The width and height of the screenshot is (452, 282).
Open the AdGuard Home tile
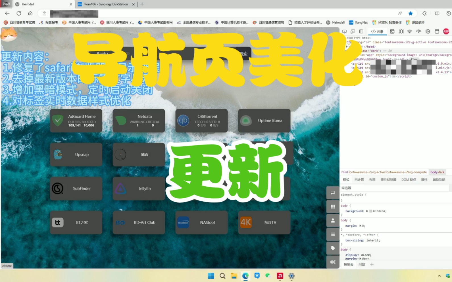76,121
